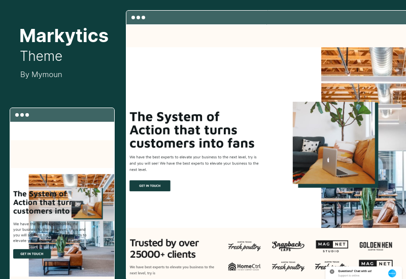The image size is (406, 279).
Task: Click the top-row Fresh Poultry logo
Action: 244,246
